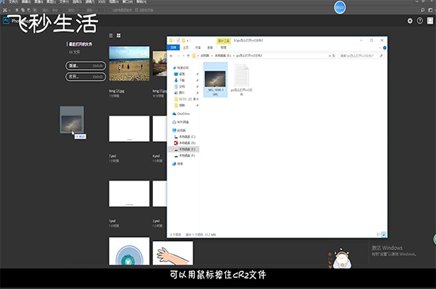Expand the address bar history dropdown
Viewport: 436px width, 289px height.
pyautogui.click(x=330, y=55)
